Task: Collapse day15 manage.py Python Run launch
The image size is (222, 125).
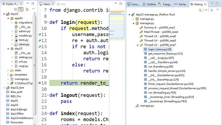Action: click(129, 15)
